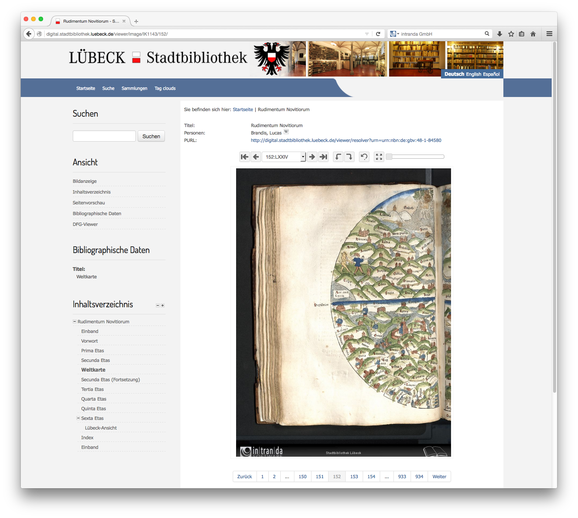Open Seitenvorschau view
Screen dimensions: 578x518
[89, 203]
